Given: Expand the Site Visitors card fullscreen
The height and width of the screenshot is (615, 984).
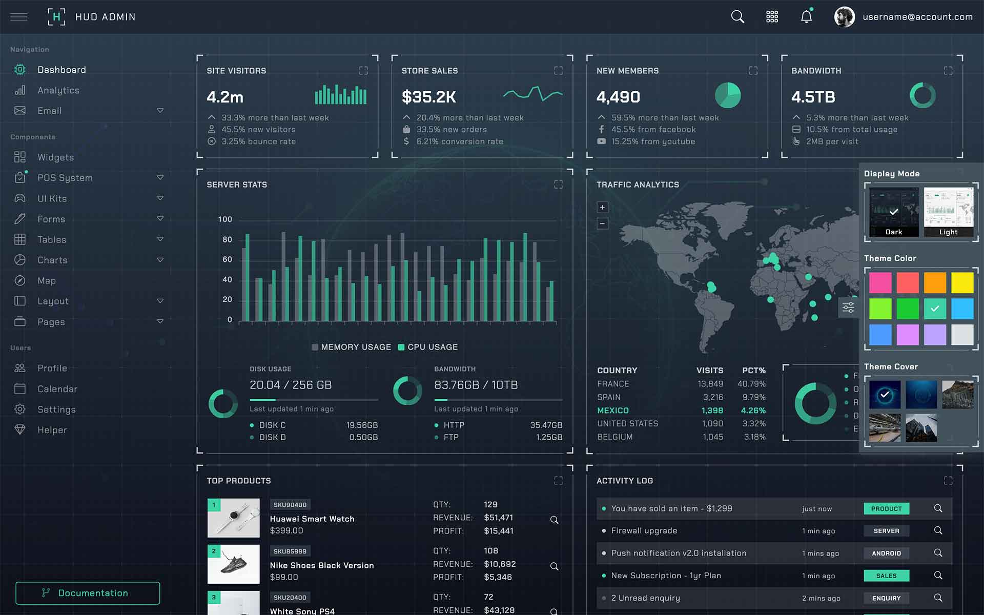Looking at the screenshot, I should pos(363,71).
